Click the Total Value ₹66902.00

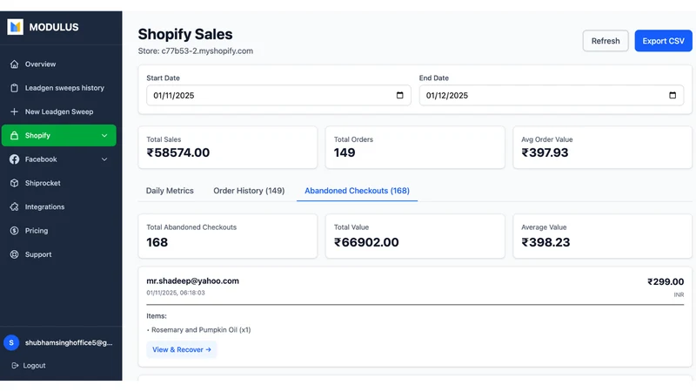point(366,242)
